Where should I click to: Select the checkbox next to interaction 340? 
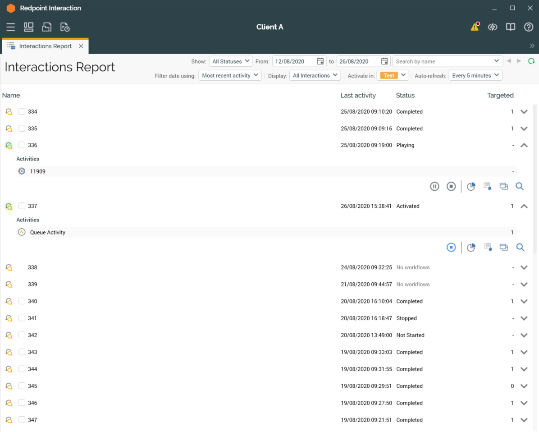pyautogui.click(x=22, y=301)
